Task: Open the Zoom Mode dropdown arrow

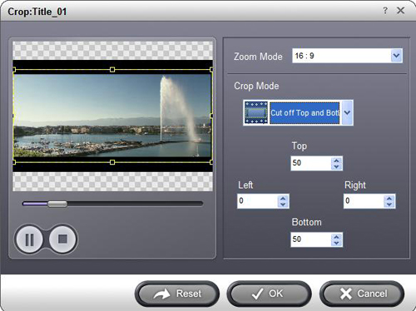Action: click(396, 56)
